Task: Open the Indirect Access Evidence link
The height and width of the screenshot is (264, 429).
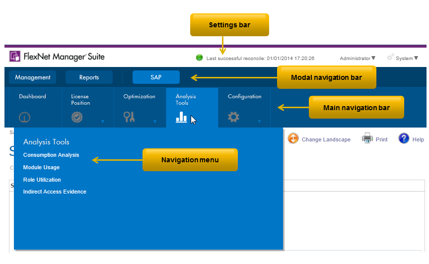Action: pyautogui.click(x=55, y=192)
